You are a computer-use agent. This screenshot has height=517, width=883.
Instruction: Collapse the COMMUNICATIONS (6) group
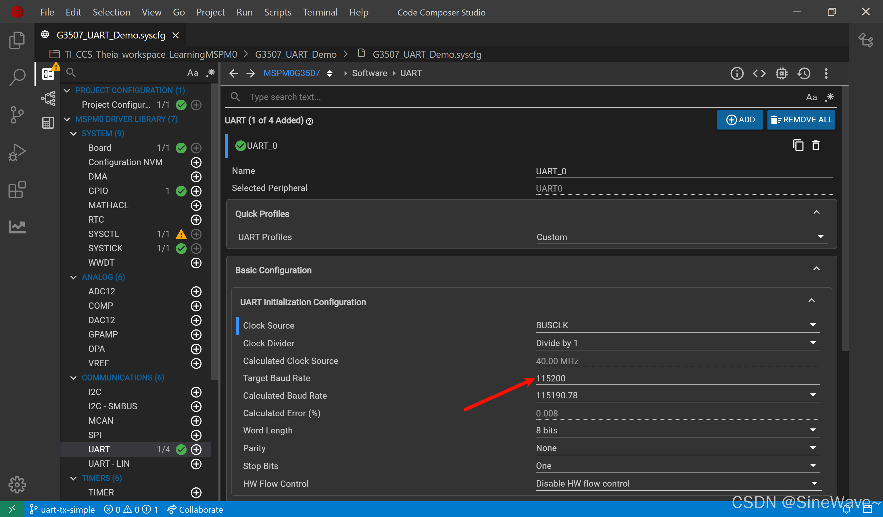(73, 377)
